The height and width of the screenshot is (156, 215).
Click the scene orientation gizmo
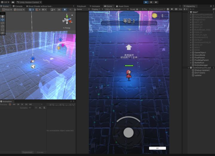[67, 20]
